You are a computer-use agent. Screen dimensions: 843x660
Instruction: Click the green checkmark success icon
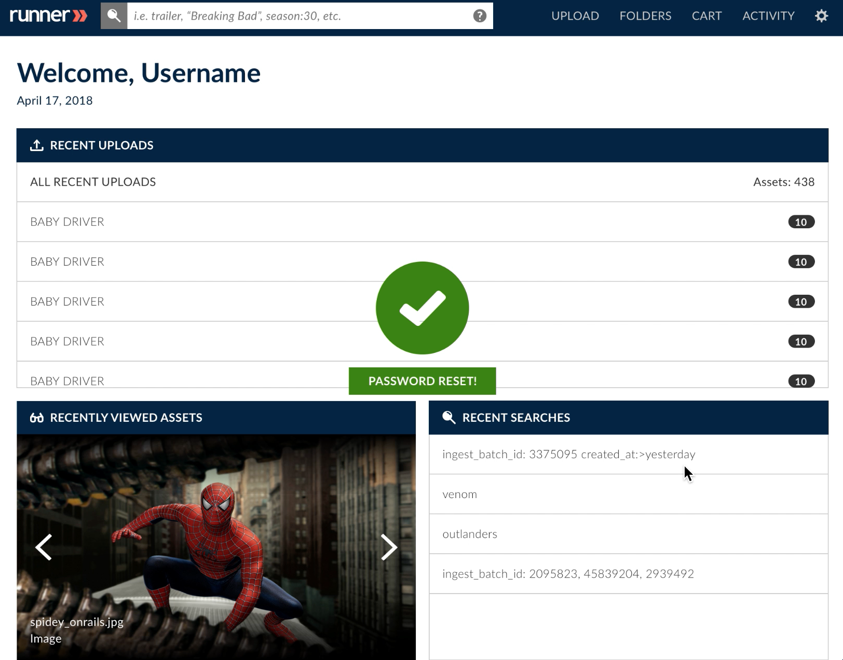423,308
